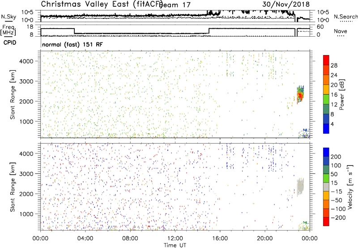Pick the top blue segment of Velocity color bar
Screen dimensions: 358x248
coord(326,152)
